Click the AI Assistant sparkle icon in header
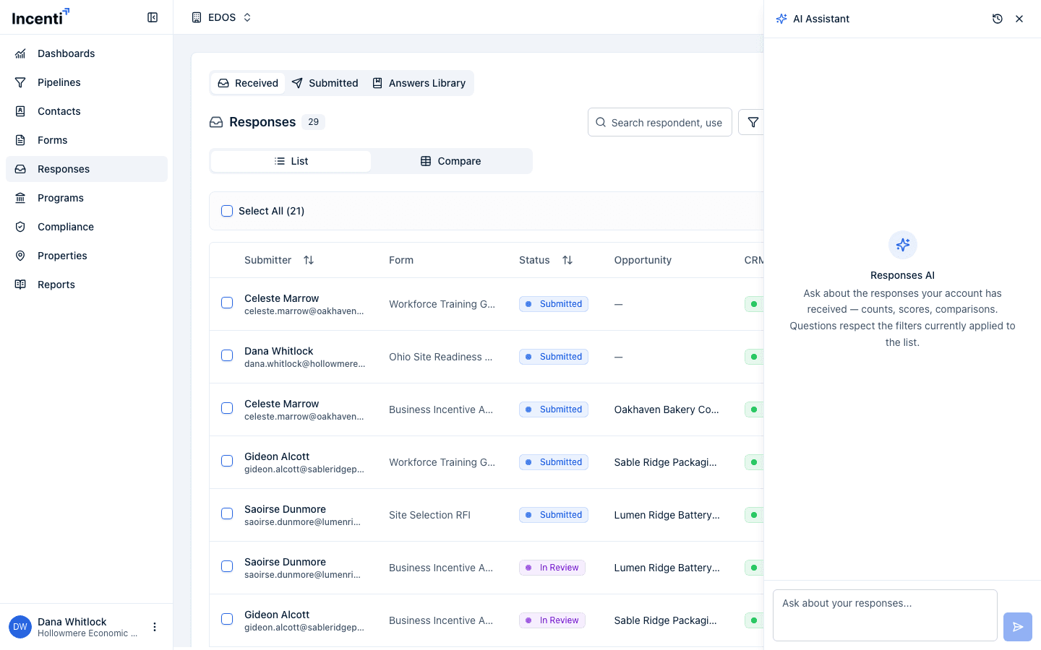Screen dimensions: 1041x650 (781, 19)
